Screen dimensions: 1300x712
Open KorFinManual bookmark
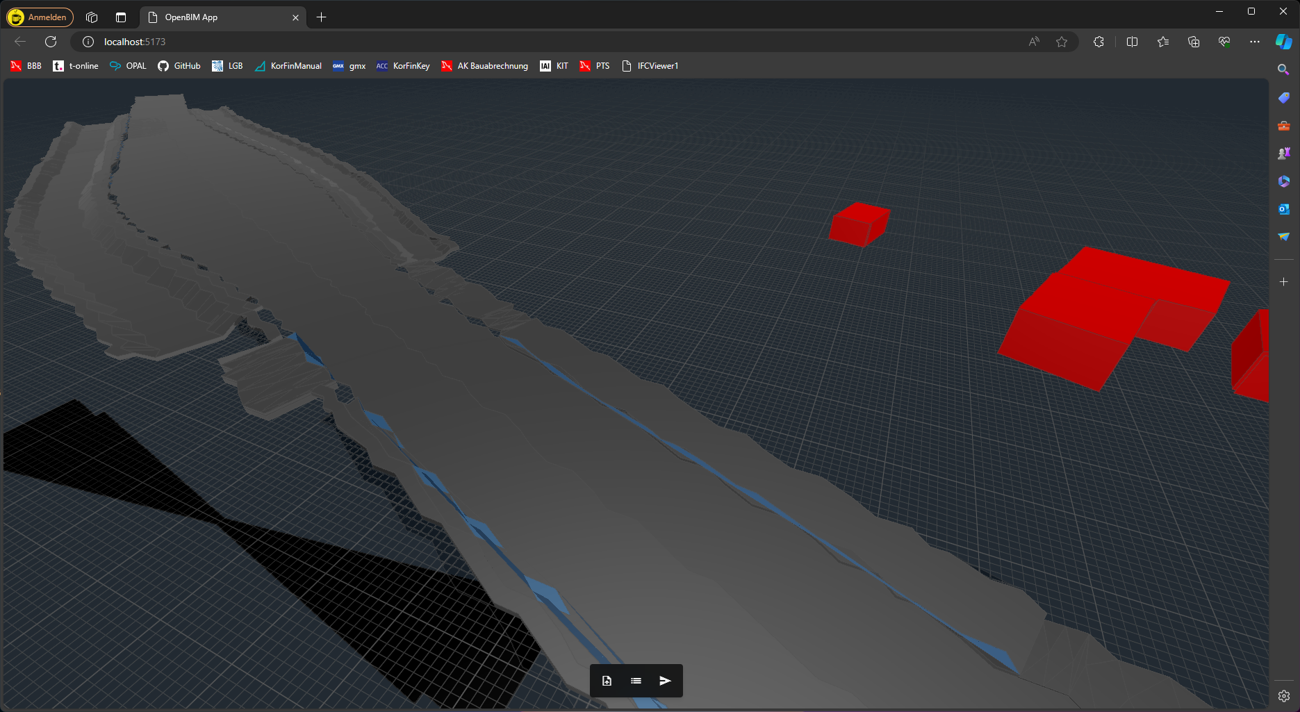(288, 66)
